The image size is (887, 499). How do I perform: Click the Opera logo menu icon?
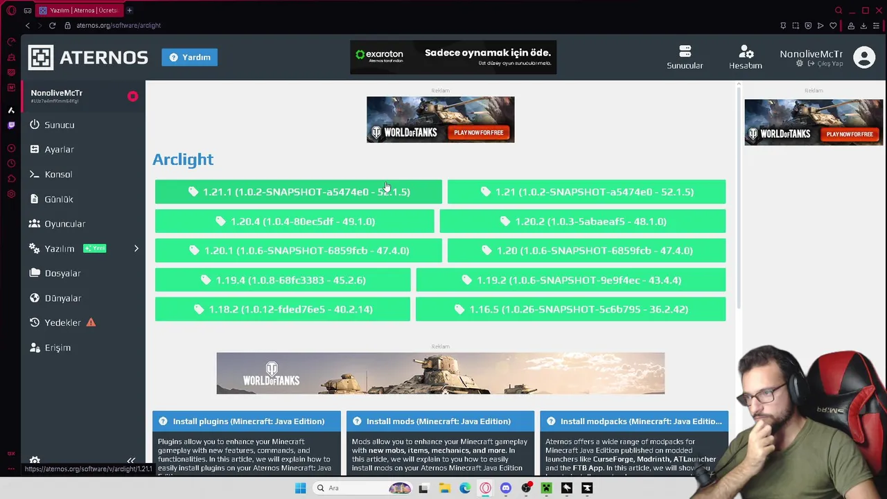[11, 10]
